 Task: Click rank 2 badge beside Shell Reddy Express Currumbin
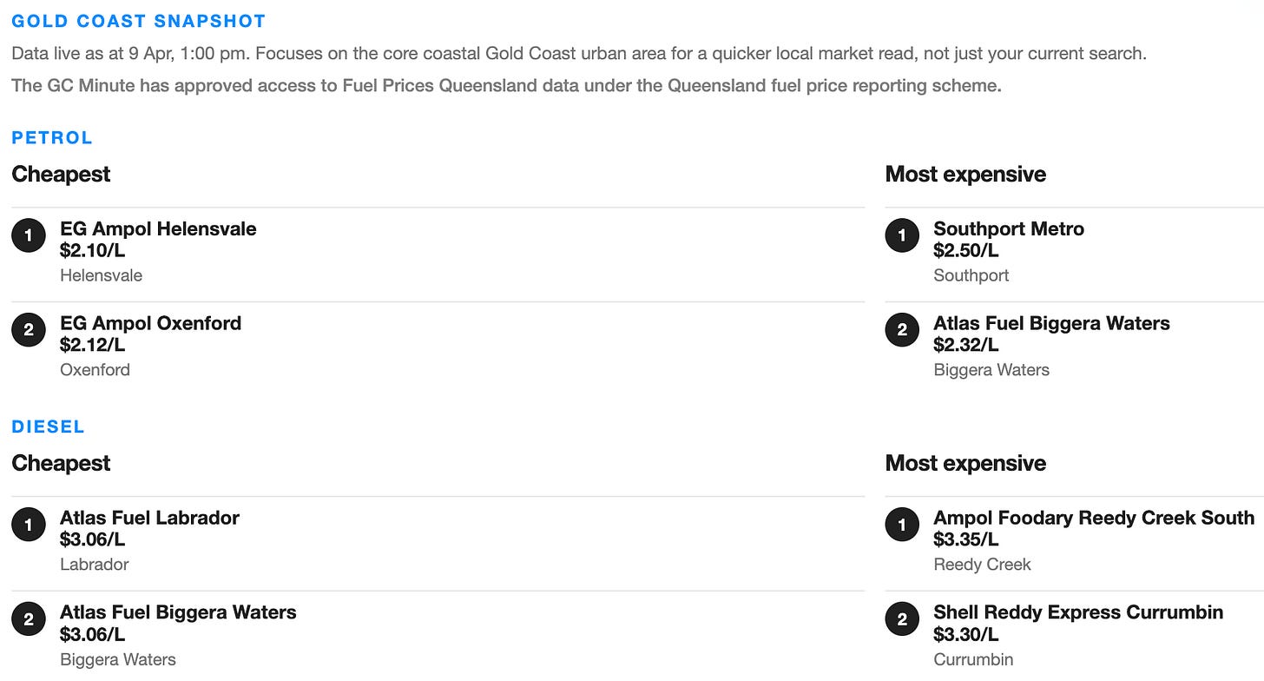(902, 618)
